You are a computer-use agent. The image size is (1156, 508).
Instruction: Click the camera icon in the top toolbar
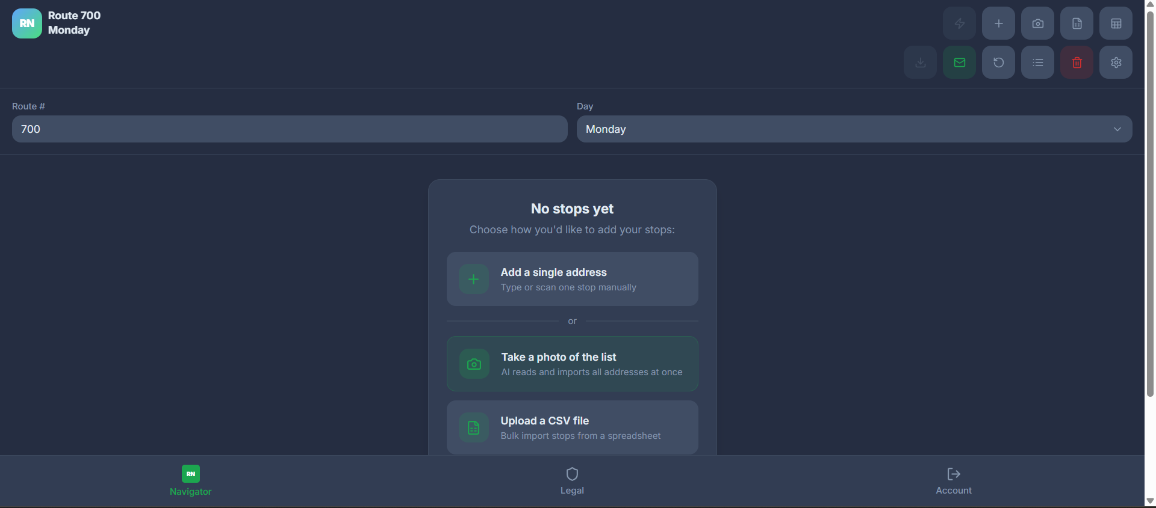pyautogui.click(x=1037, y=23)
